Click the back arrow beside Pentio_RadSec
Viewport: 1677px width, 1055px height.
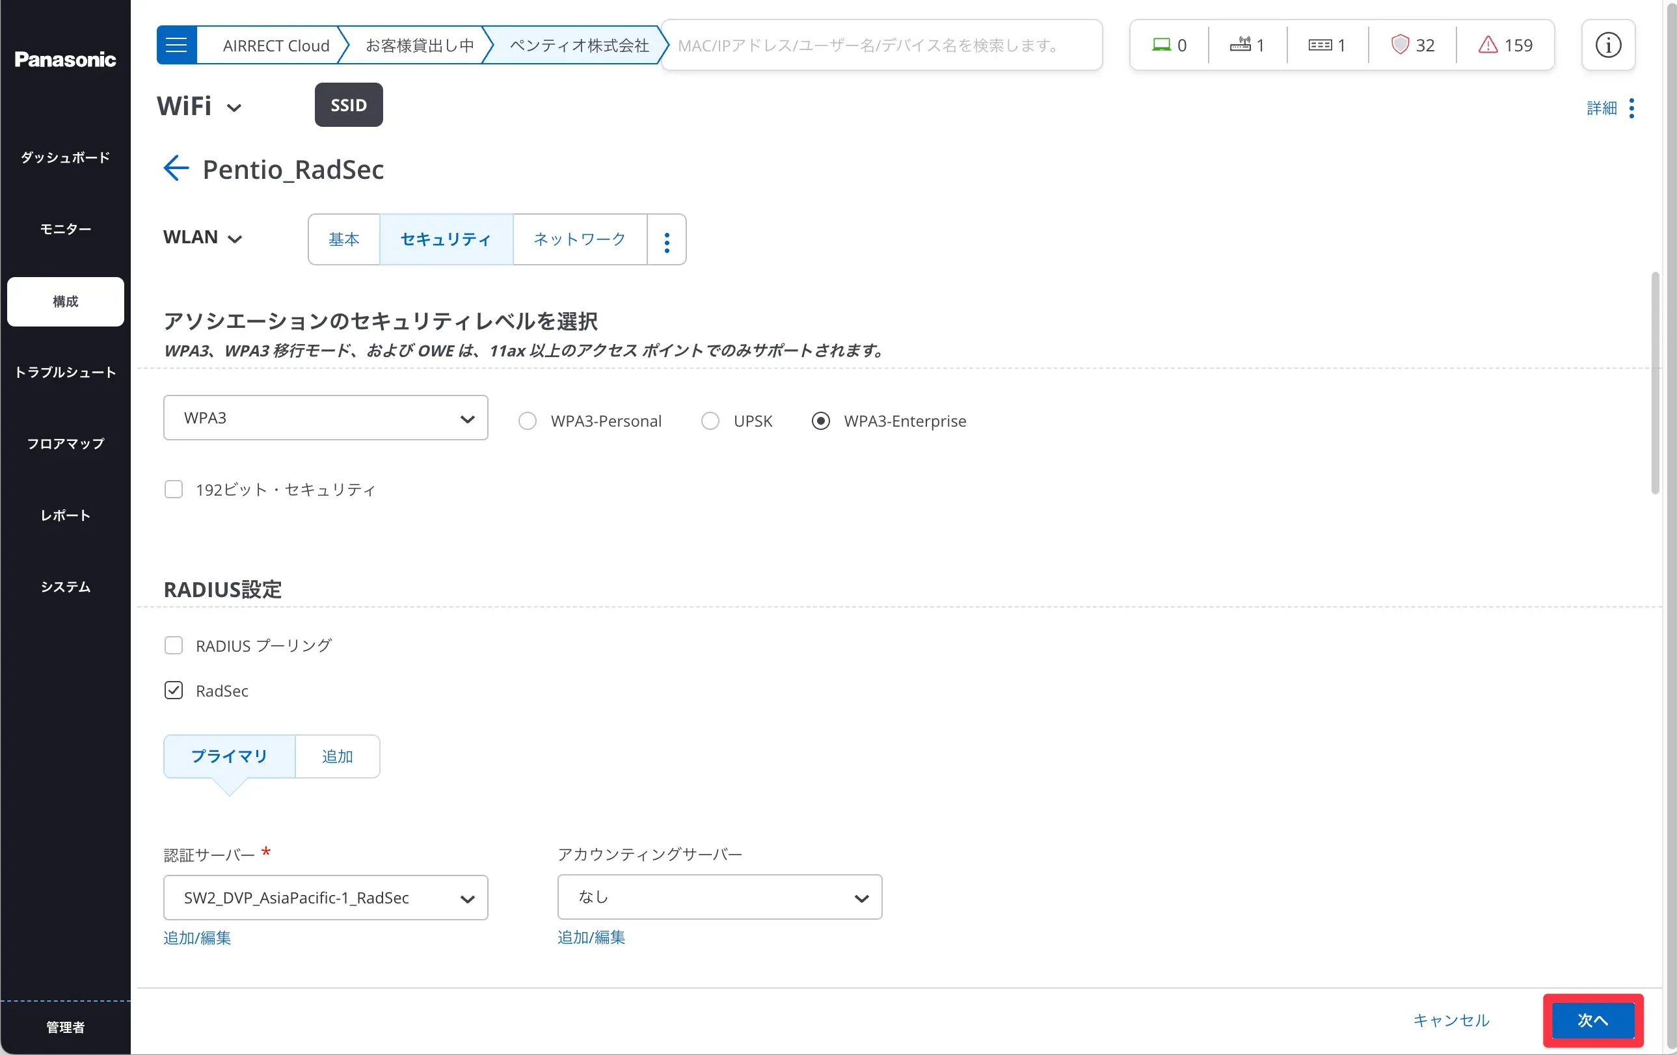pos(176,168)
